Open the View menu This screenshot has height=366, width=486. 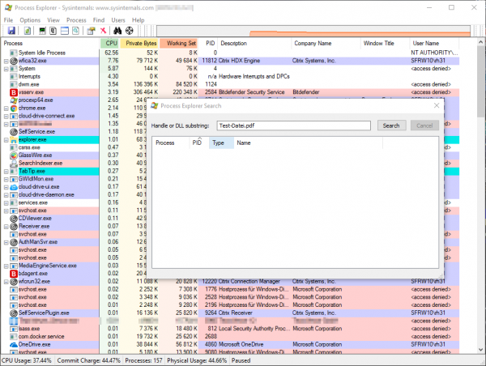click(53, 20)
